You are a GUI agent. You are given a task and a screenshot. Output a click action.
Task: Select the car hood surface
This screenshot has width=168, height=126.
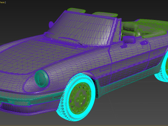coord(38,55)
